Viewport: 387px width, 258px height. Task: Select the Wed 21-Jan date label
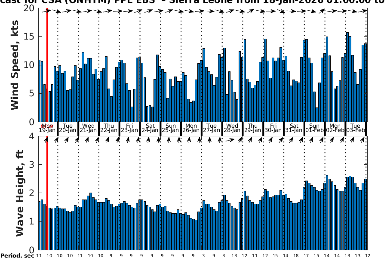(x=88, y=128)
